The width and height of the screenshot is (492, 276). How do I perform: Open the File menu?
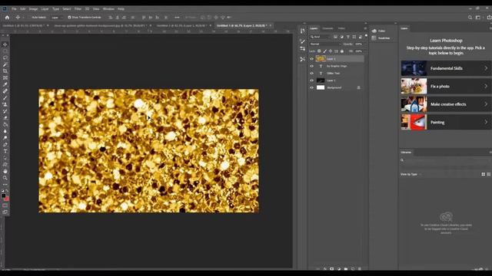click(14, 9)
